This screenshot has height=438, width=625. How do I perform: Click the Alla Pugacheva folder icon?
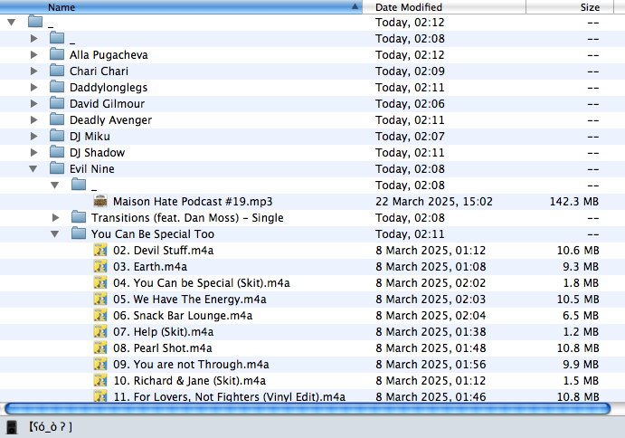57,55
